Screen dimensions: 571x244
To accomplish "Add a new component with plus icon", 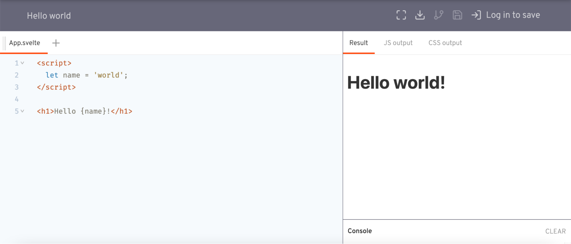I will pos(56,43).
